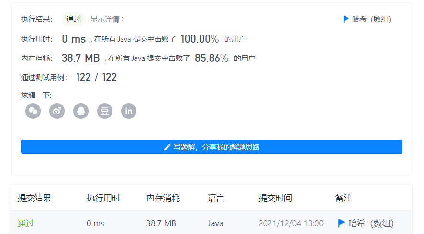This screenshot has width=424, height=234.
Task: Click the 122 / 122 test cases value
Action: tap(96, 78)
